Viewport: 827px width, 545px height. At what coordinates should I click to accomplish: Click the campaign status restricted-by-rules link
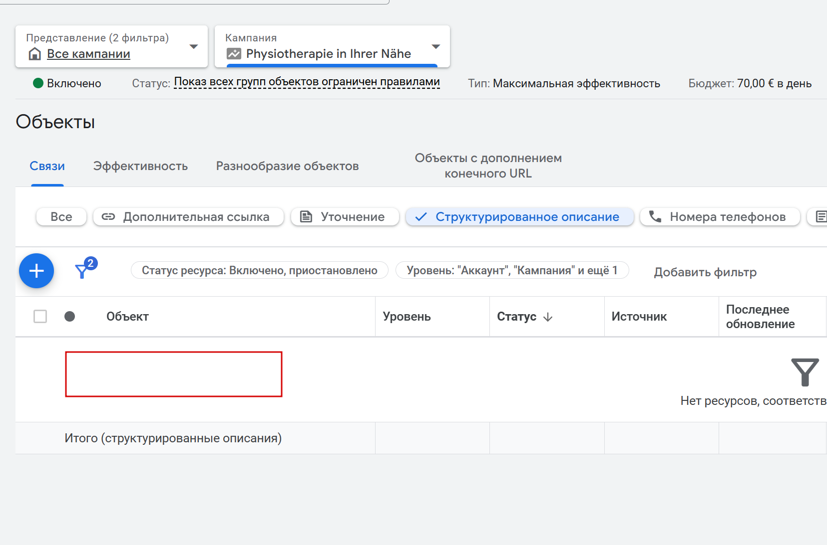pos(307,82)
